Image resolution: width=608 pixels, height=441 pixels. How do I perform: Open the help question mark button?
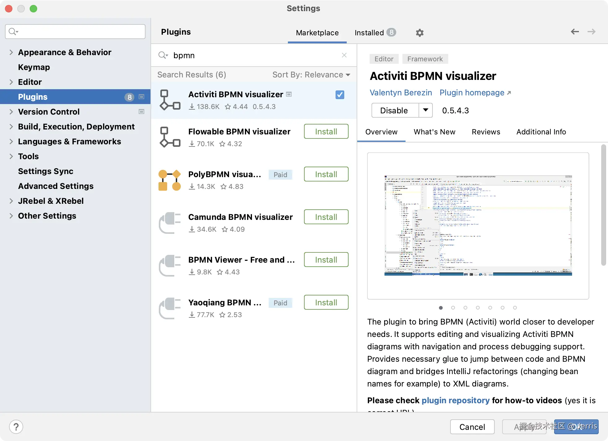tap(16, 427)
